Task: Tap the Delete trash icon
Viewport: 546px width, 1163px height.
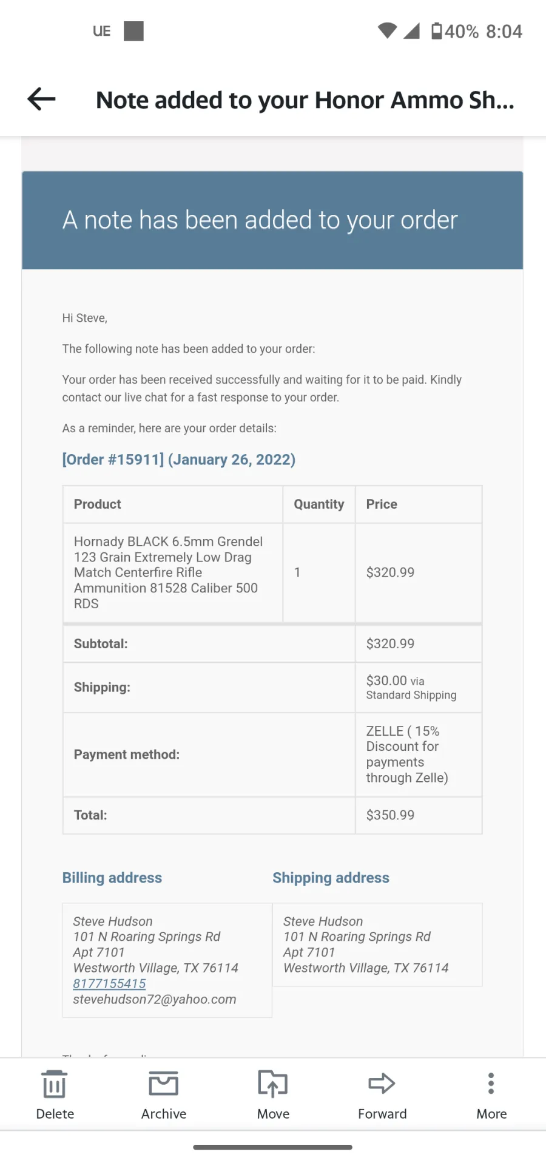Action: [55, 1084]
